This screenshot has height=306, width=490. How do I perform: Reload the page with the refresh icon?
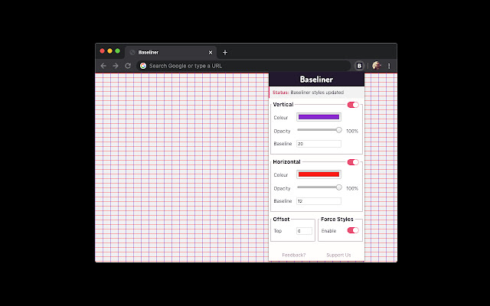pyautogui.click(x=128, y=66)
